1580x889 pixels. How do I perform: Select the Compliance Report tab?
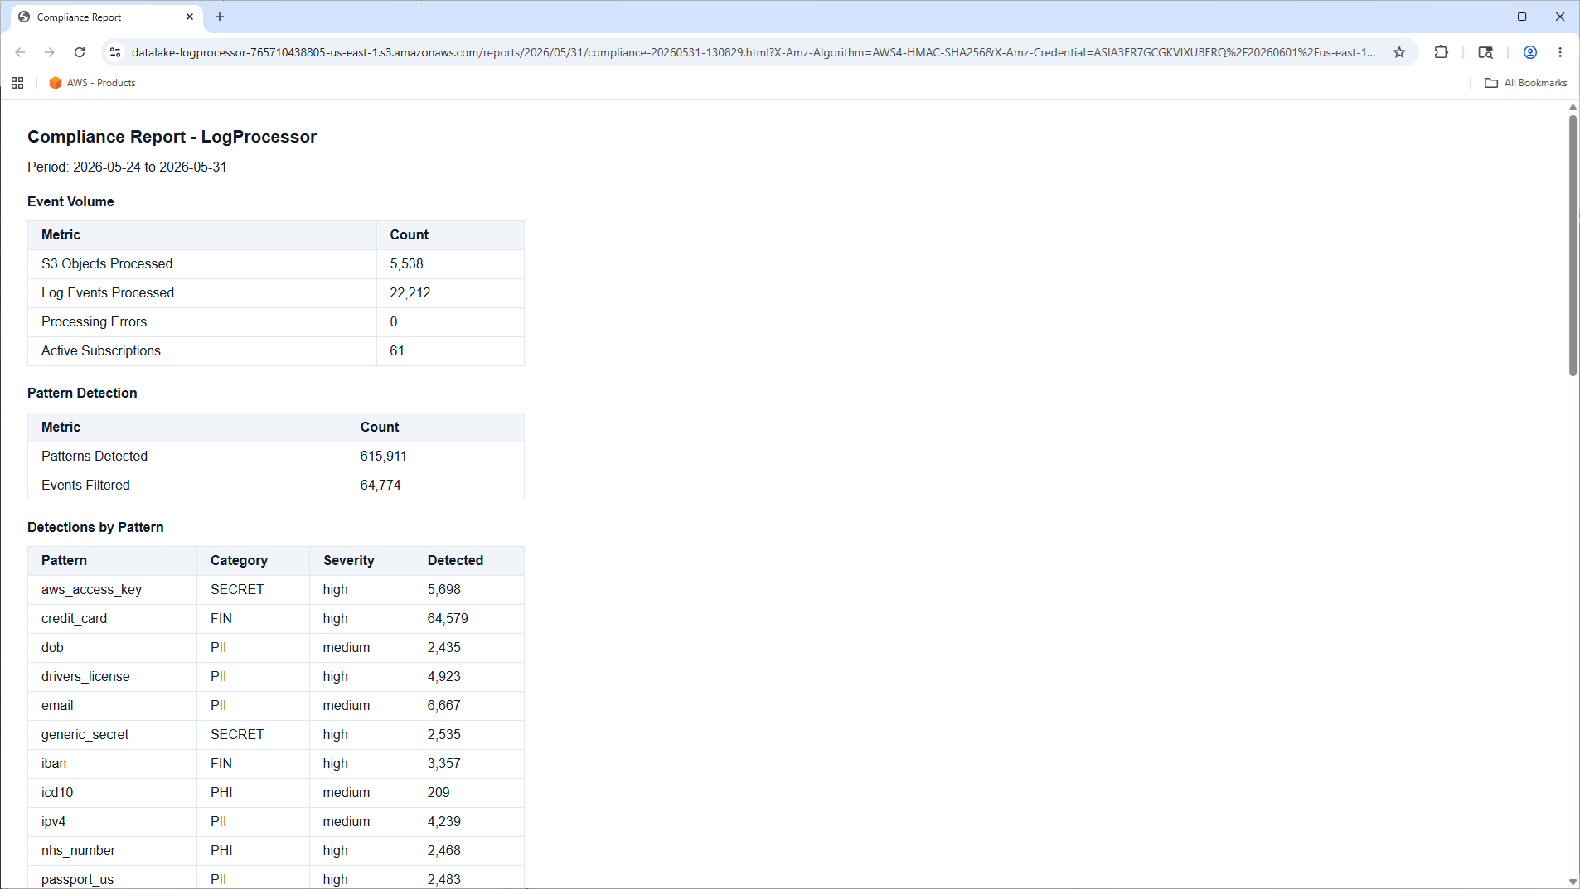point(106,17)
